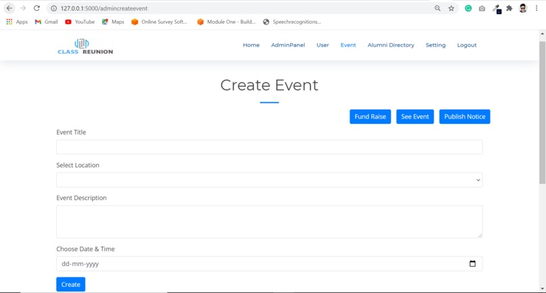Open AdminPanel in navigation
The height and width of the screenshot is (293, 546).
coord(288,45)
